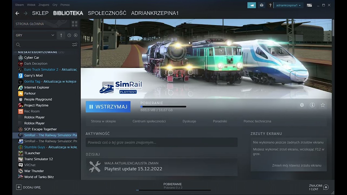The height and width of the screenshot is (195, 347).
Task: Select SCP: Escape Together in library
Action: [40, 129]
